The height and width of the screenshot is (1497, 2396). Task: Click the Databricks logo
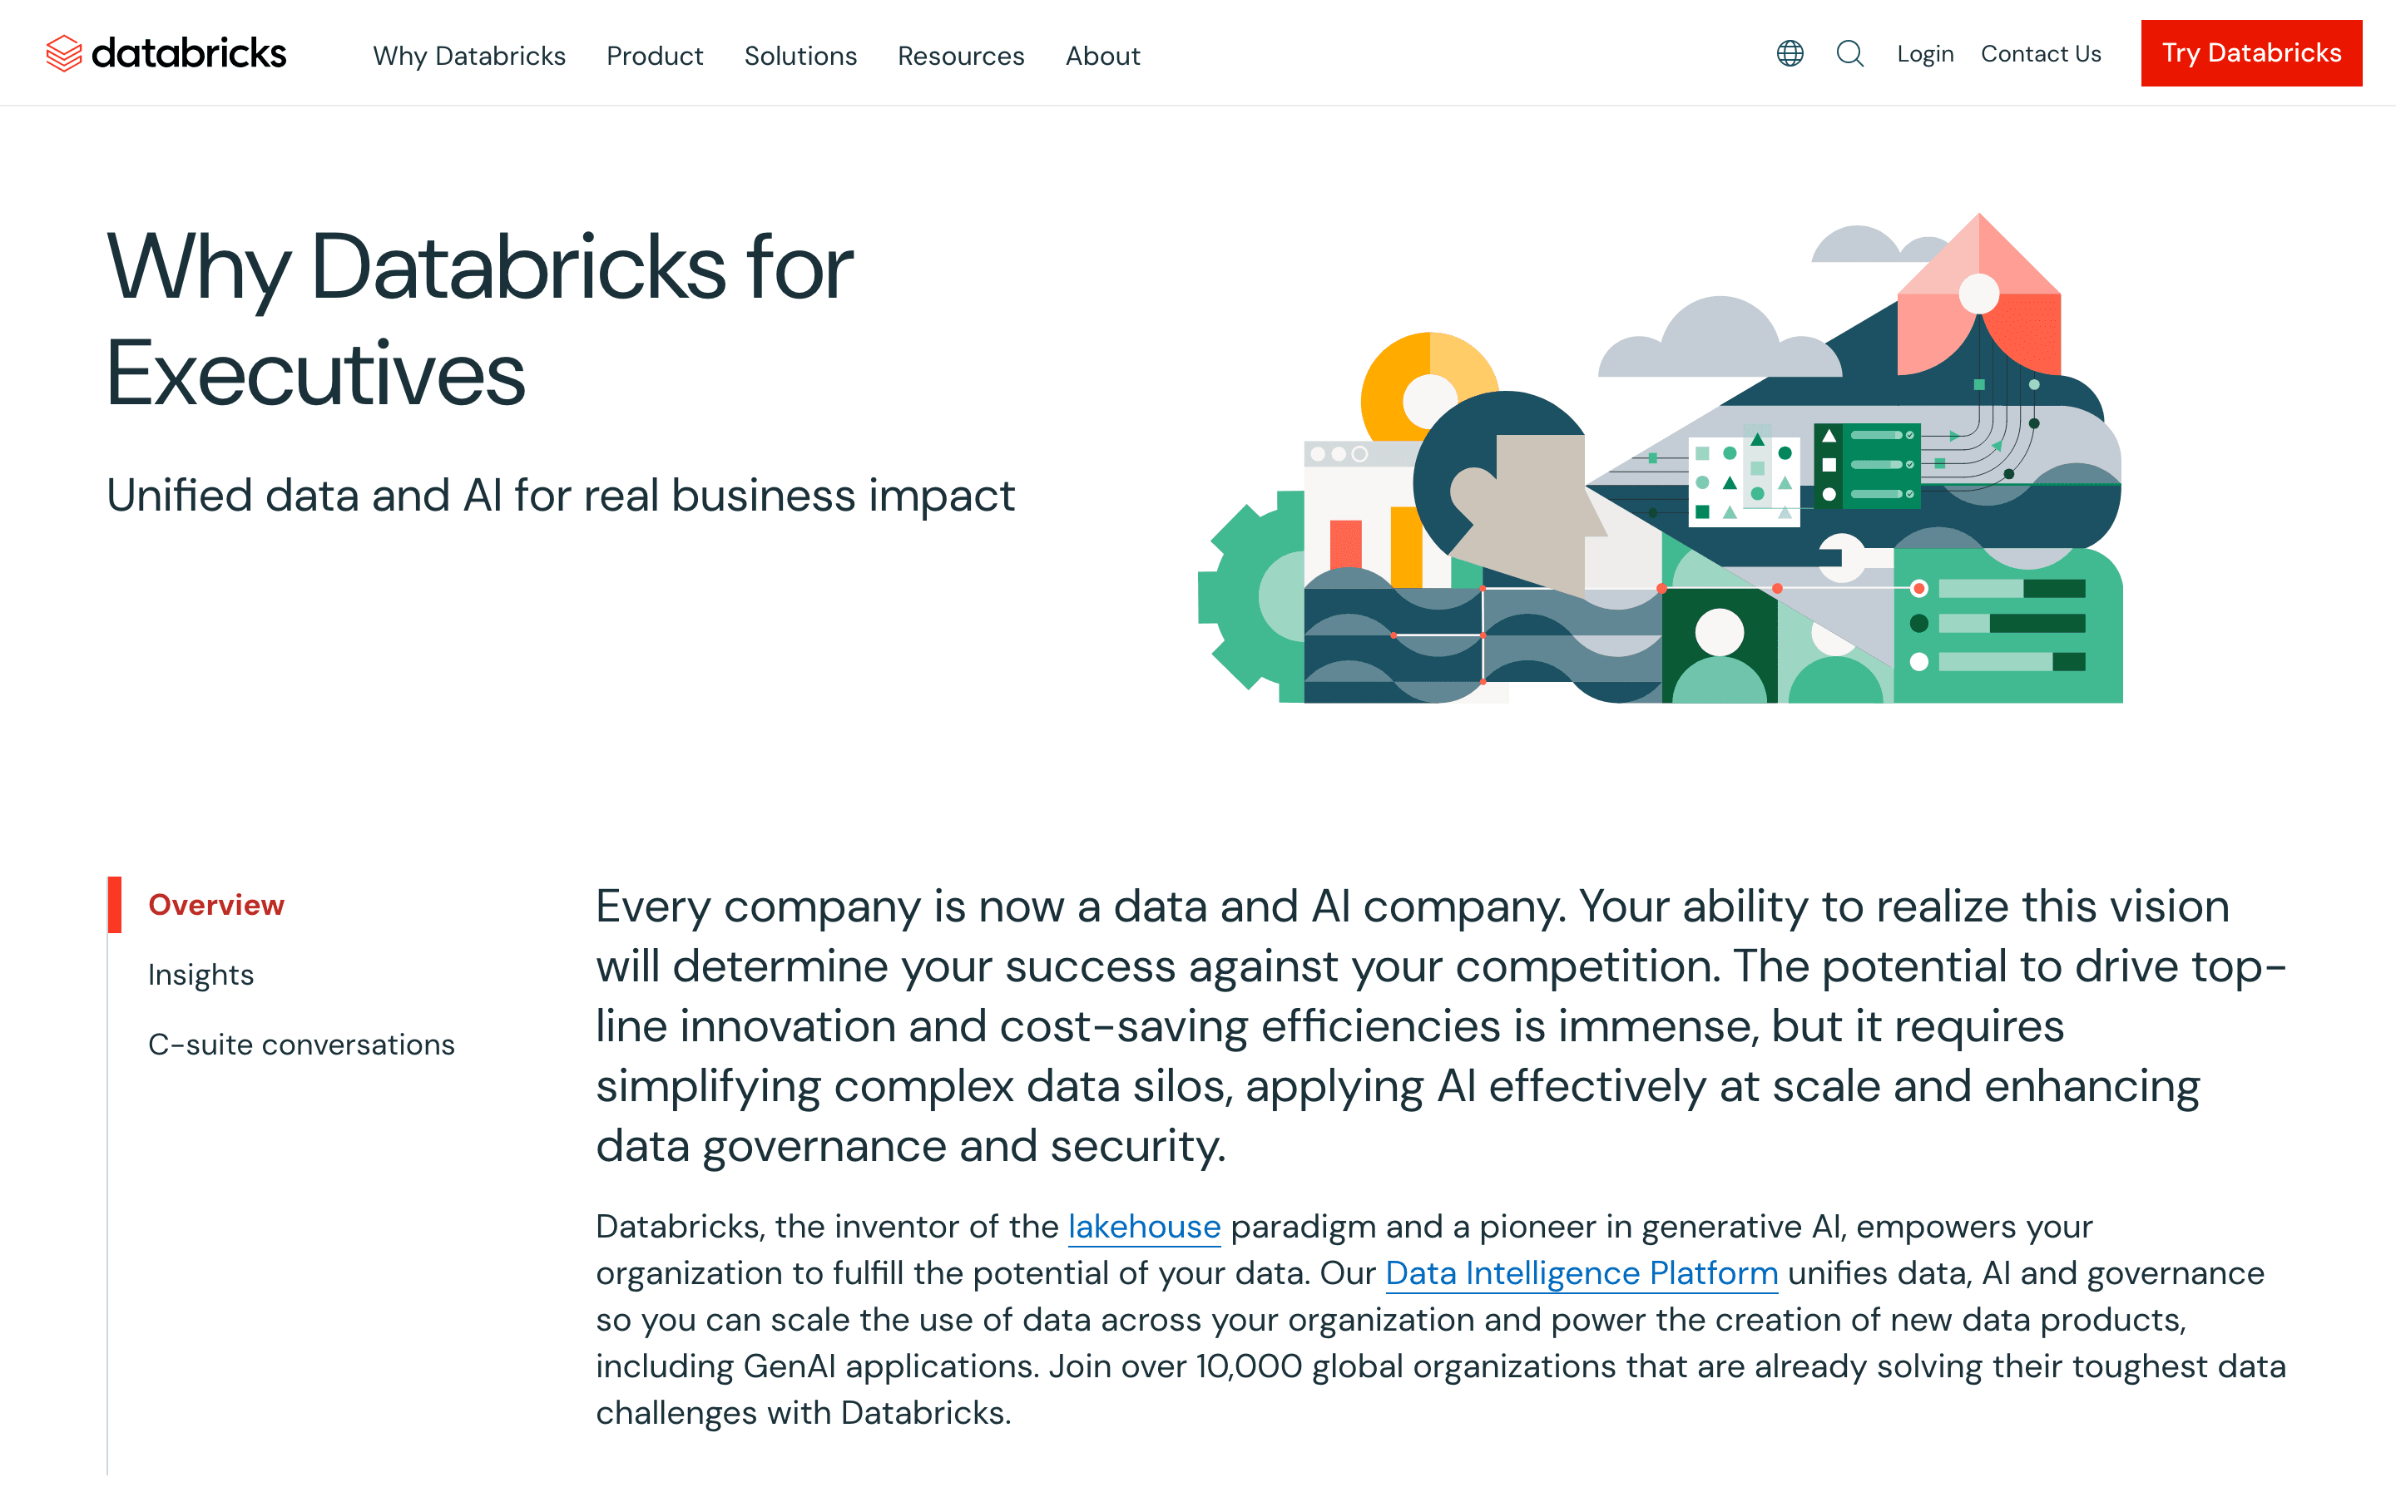[x=166, y=53]
